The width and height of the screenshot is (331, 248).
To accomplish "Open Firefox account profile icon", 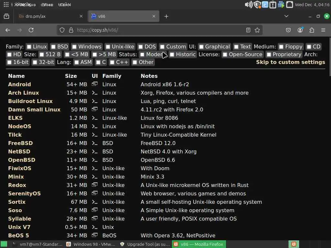I will 300,30.
